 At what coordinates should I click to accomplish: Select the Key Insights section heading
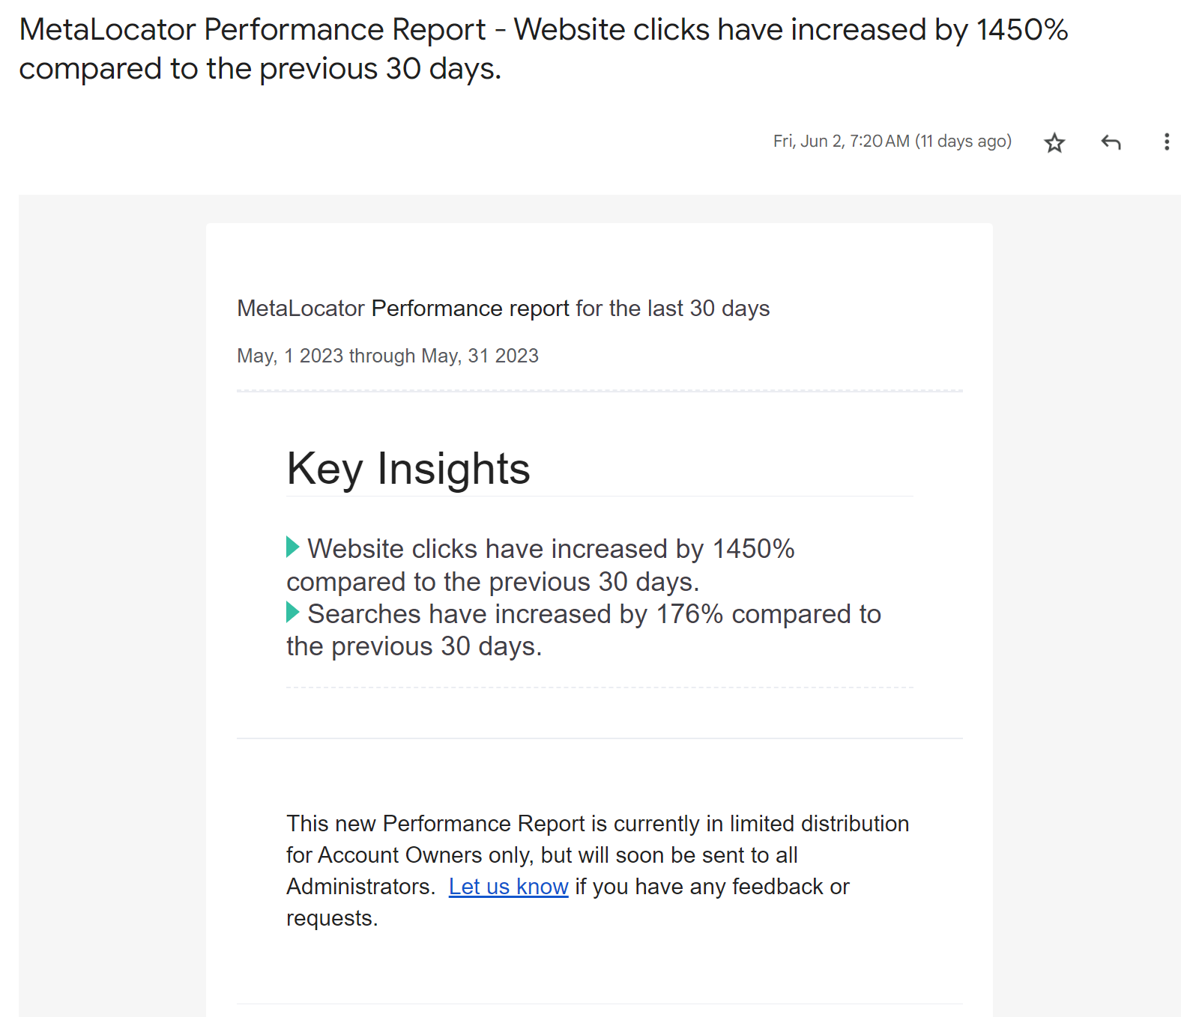pos(408,469)
